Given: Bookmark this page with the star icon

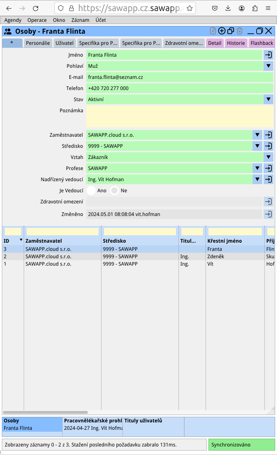Looking at the screenshot, I should (190, 8).
